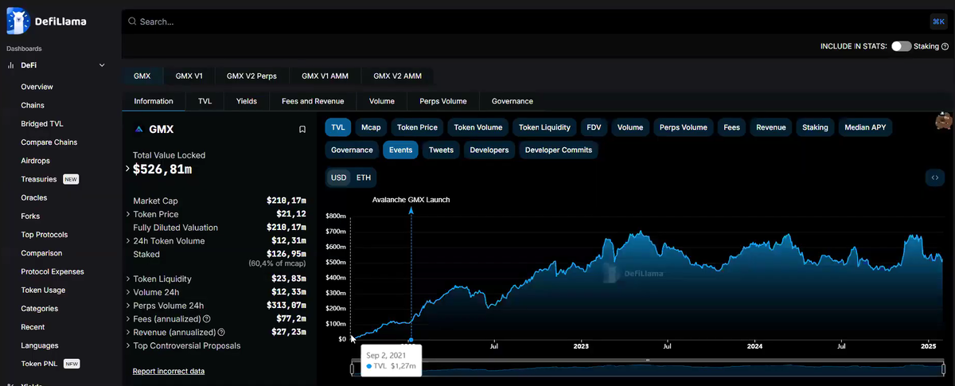Click the ⌘K shortcut badge
The height and width of the screenshot is (386, 955).
coord(937,21)
